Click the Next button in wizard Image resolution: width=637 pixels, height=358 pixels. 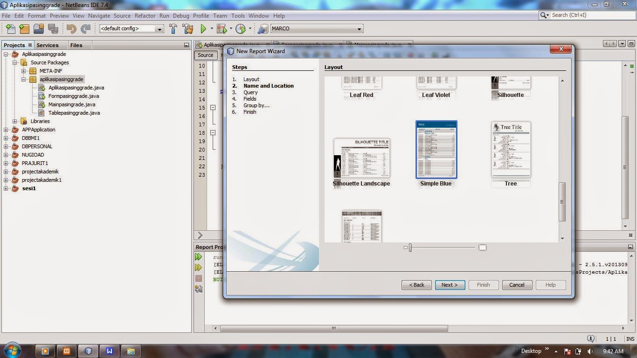coord(450,285)
